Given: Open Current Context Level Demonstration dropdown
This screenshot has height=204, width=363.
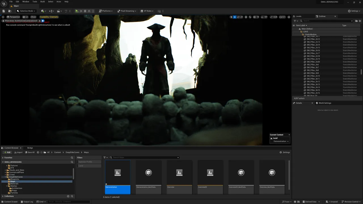Looking at the screenshot, I should [x=281, y=141].
